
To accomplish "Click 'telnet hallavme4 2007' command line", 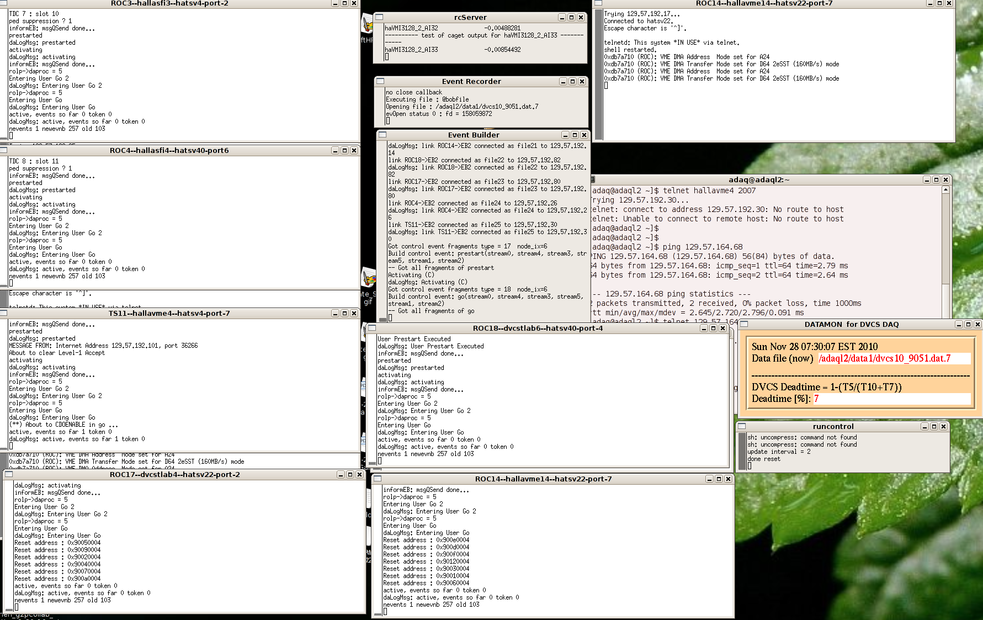I will click(709, 190).
